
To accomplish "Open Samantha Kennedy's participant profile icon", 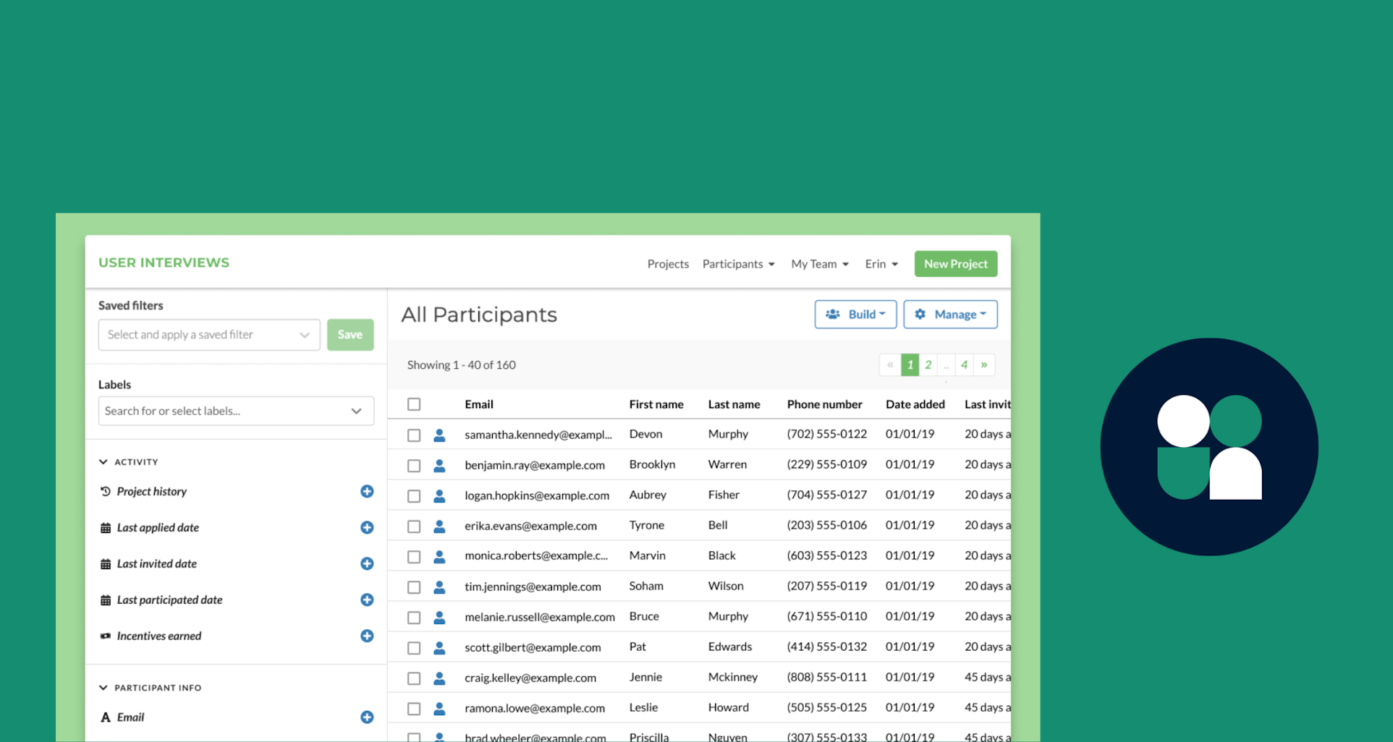I will point(440,435).
